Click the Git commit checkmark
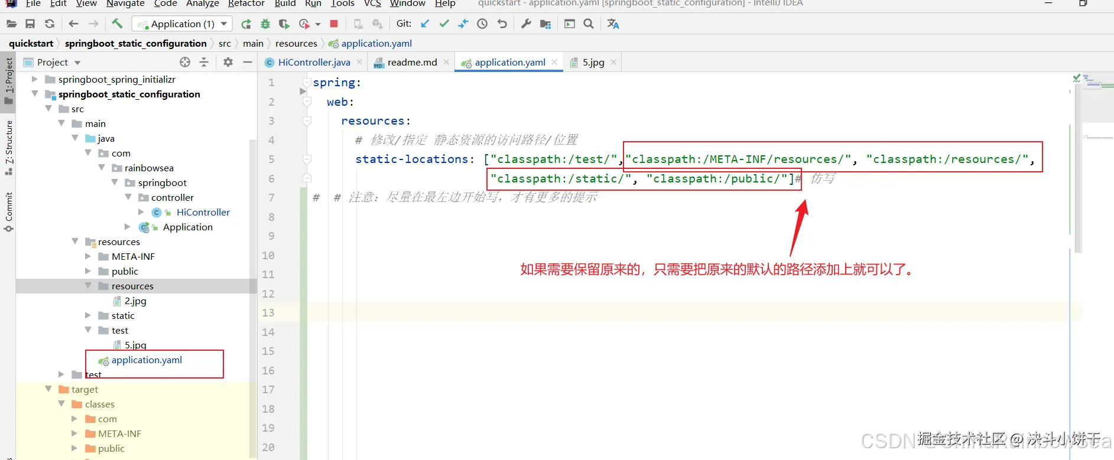Viewport: 1114px width, 460px height. pos(444,24)
